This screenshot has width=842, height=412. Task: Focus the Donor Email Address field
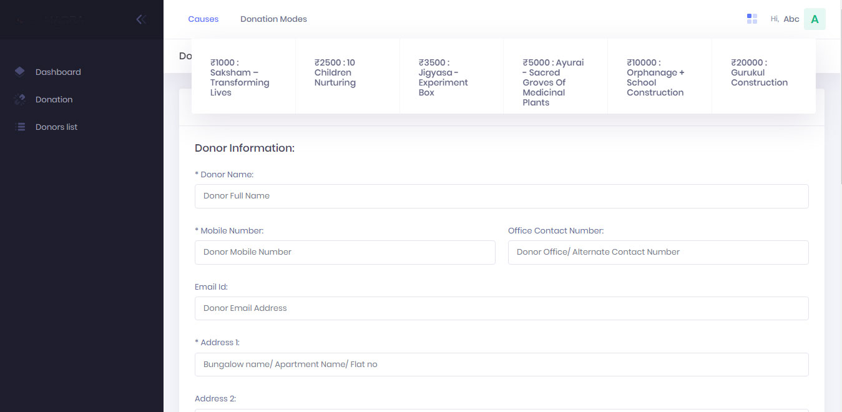[502, 308]
